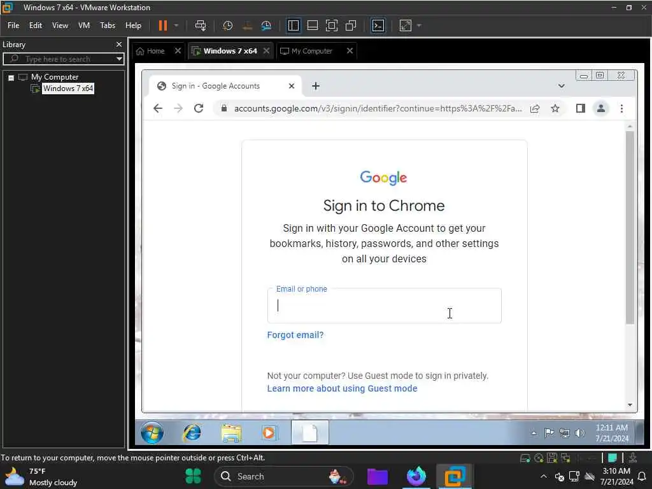Close the My Computer tab
Viewport: 652px width, 489px height.
(350, 51)
